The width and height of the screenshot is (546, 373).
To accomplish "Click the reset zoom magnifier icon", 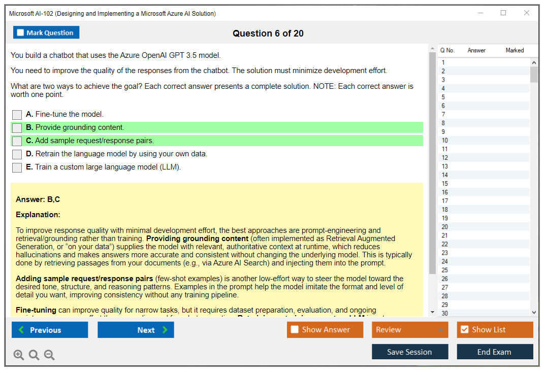I will tap(34, 355).
